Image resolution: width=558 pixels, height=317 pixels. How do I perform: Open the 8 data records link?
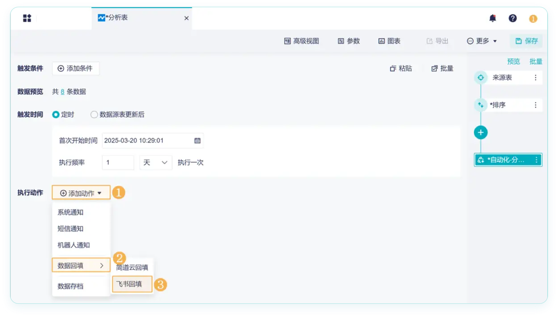pyautogui.click(x=62, y=92)
